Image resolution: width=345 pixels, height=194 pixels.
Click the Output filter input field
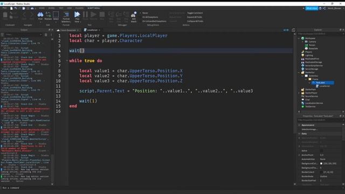click(23, 34)
